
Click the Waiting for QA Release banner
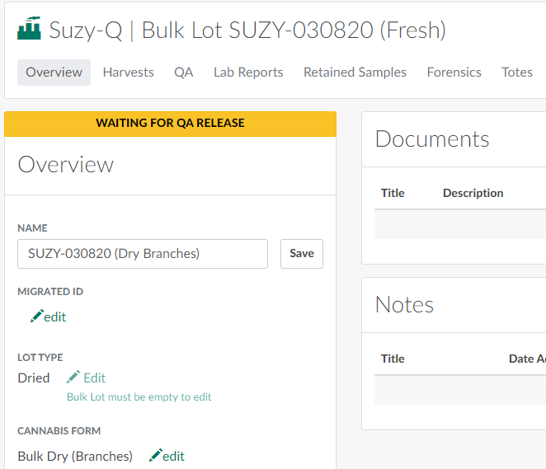point(170,124)
